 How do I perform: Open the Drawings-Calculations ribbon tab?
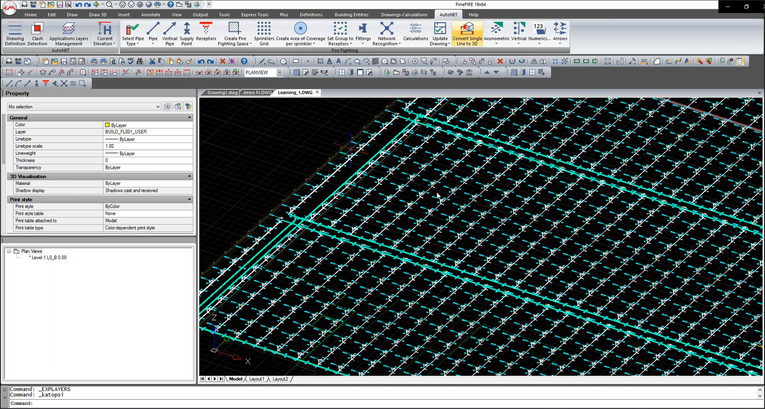coord(404,15)
